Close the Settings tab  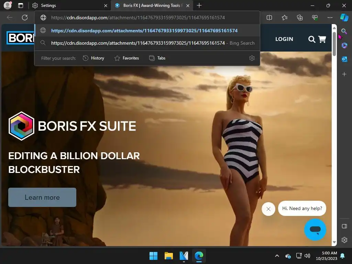pos(106,5)
